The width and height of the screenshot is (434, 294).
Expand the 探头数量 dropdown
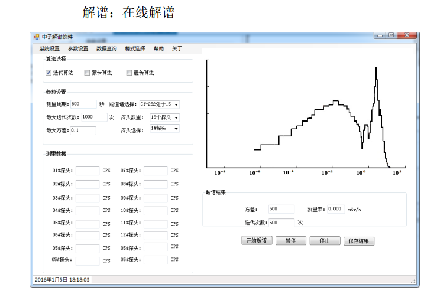176,117
